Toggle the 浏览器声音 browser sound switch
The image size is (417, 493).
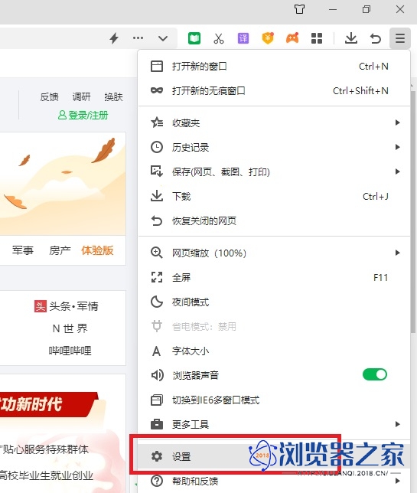[x=375, y=374]
